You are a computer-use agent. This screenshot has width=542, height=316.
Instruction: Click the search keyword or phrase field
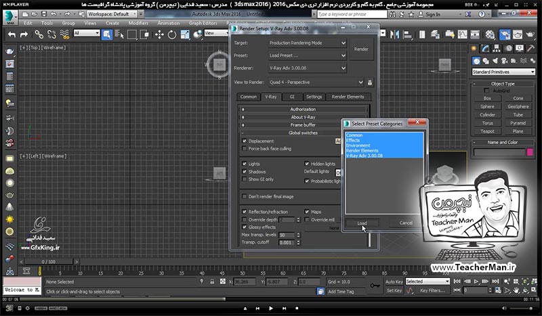(352, 14)
